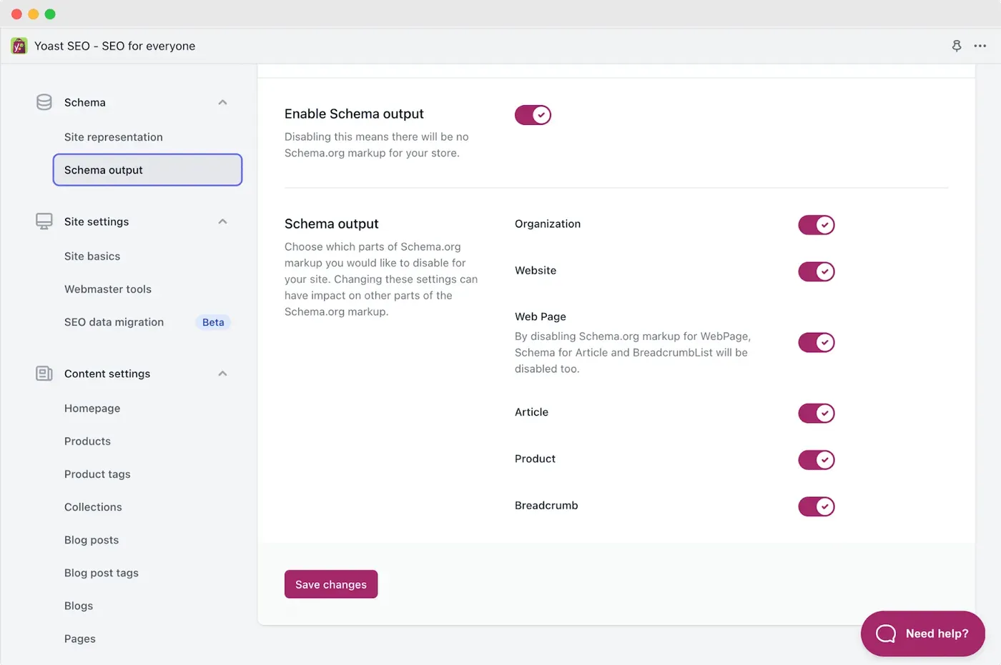Click the Breadcrumb label text
This screenshot has width=1001, height=665.
point(546,505)
